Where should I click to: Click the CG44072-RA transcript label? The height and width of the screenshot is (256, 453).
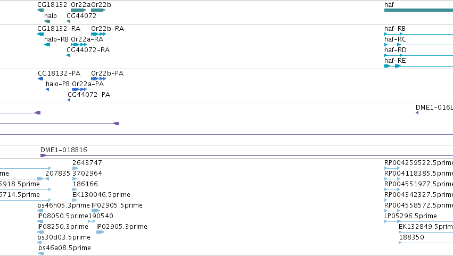tap(88, 50)
